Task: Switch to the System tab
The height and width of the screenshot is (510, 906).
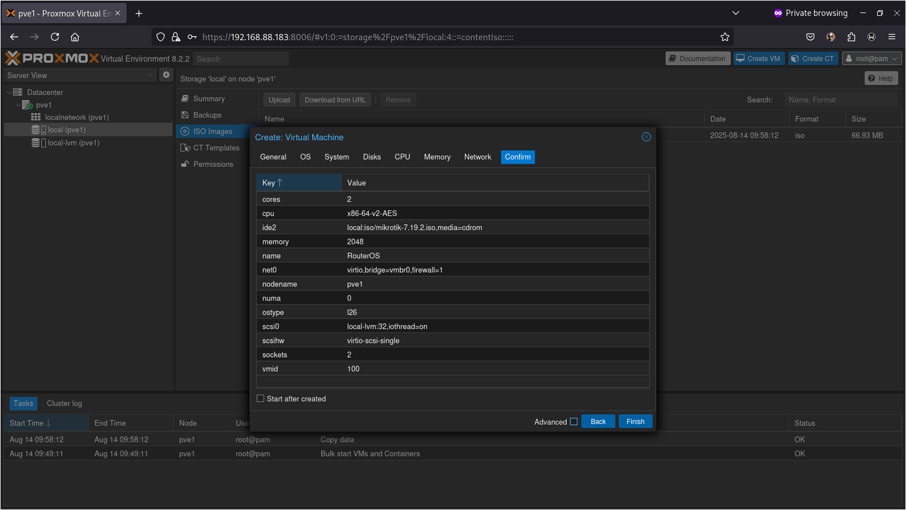Action: point(336,157)
